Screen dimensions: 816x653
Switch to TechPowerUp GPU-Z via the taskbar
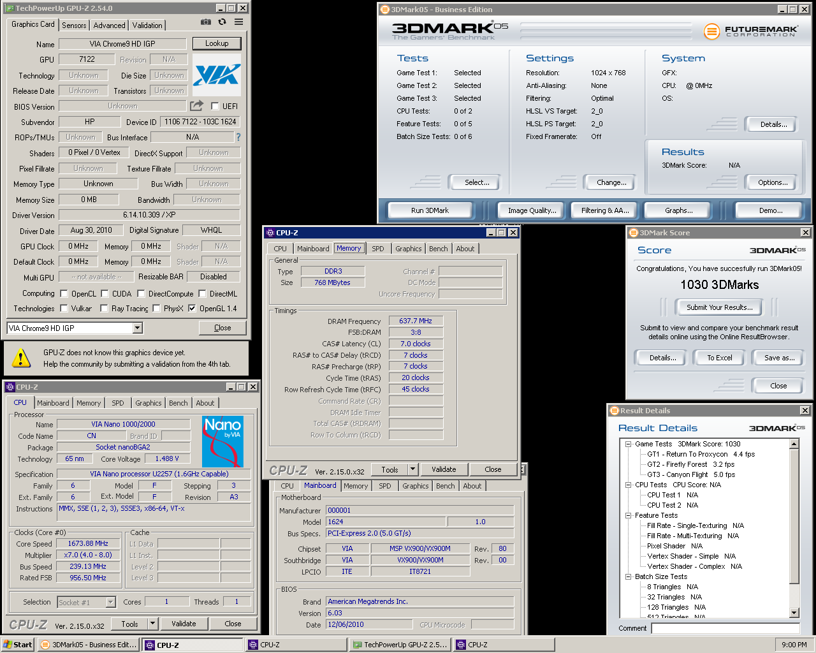click(400, 645)
